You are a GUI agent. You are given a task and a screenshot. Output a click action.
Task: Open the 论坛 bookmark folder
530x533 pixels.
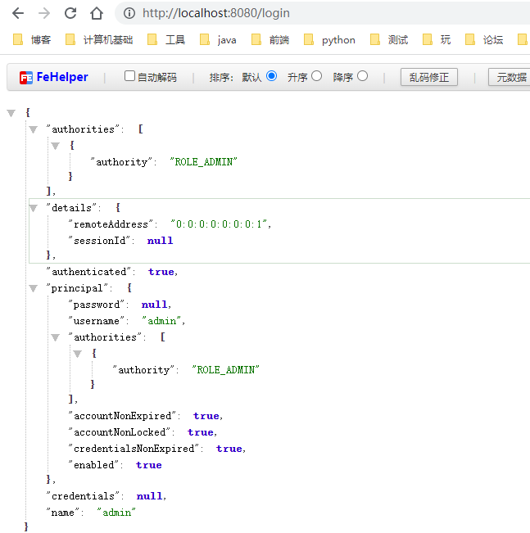(484, 40)
